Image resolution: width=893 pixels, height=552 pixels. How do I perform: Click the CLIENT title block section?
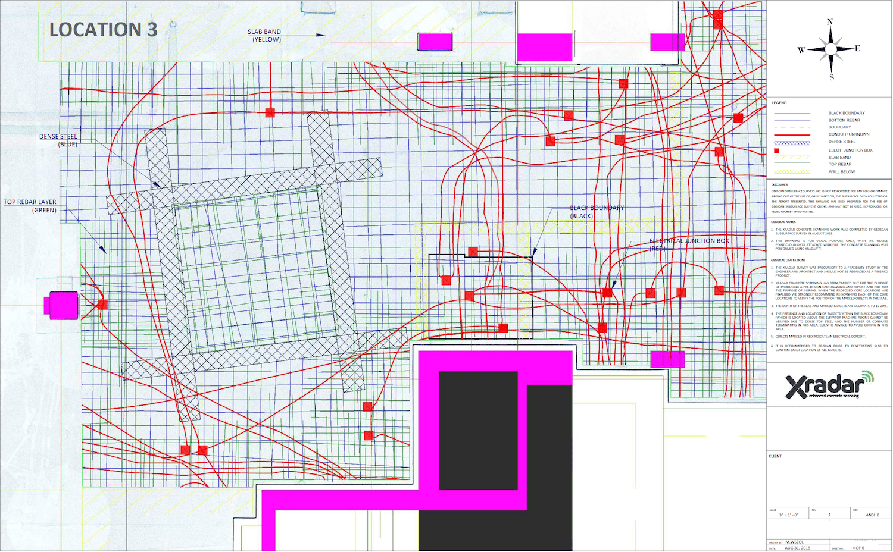click(x=774, y=456)
